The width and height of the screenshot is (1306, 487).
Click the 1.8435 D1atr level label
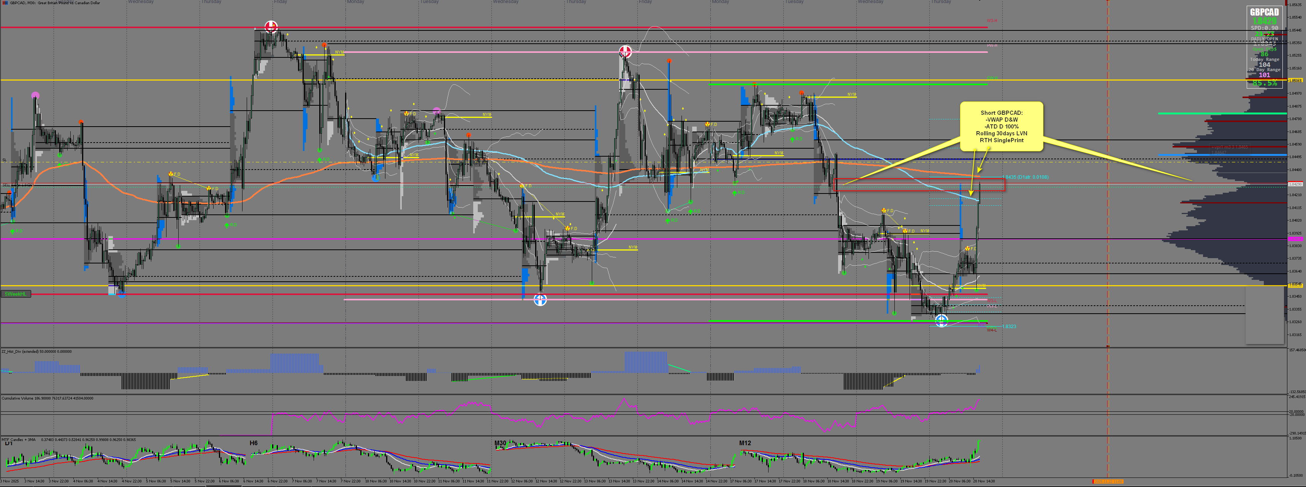[x=1025, y=177]
